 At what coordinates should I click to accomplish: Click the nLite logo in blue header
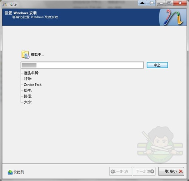(173, 17)
